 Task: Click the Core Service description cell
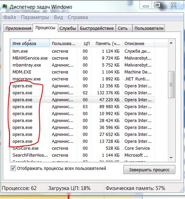point(137,148)
